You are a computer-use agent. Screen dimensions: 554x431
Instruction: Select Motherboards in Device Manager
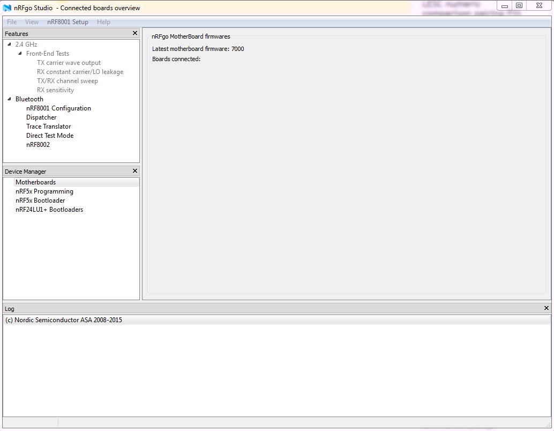76,182
